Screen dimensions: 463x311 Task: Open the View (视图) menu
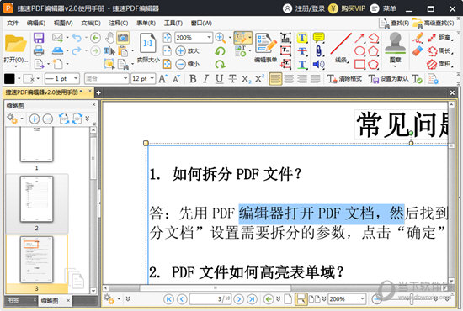[x=63, y=23]
